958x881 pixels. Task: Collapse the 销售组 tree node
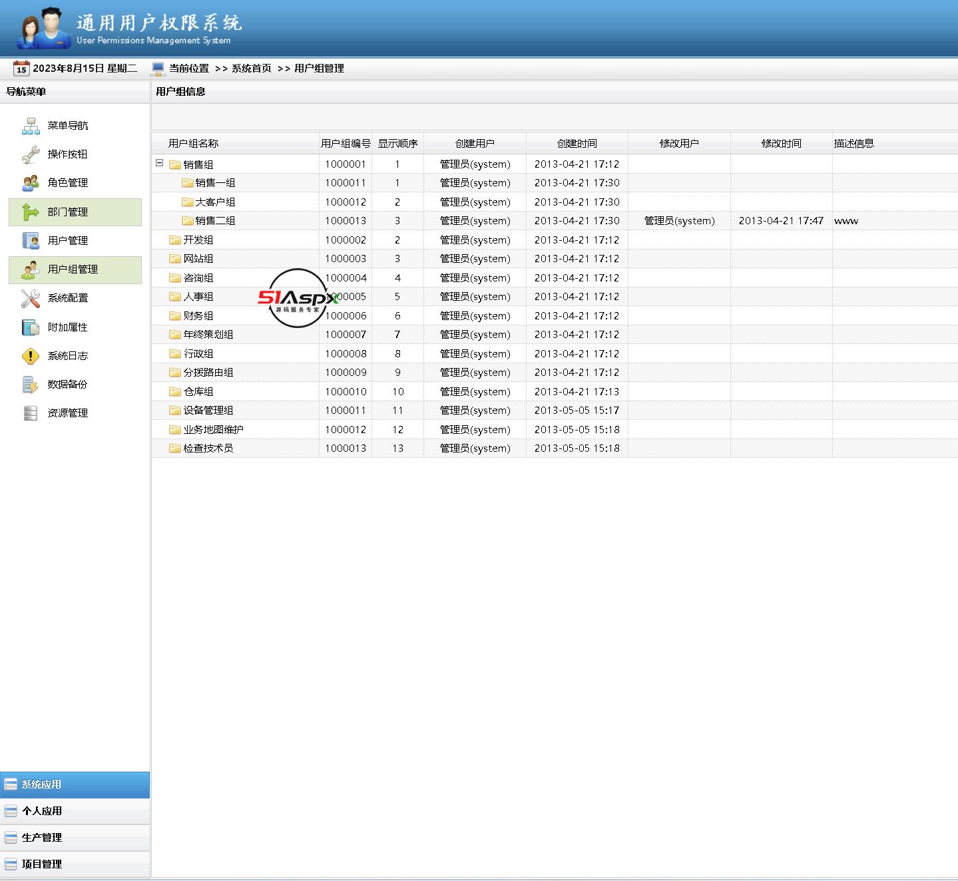(x=159, y=163)
